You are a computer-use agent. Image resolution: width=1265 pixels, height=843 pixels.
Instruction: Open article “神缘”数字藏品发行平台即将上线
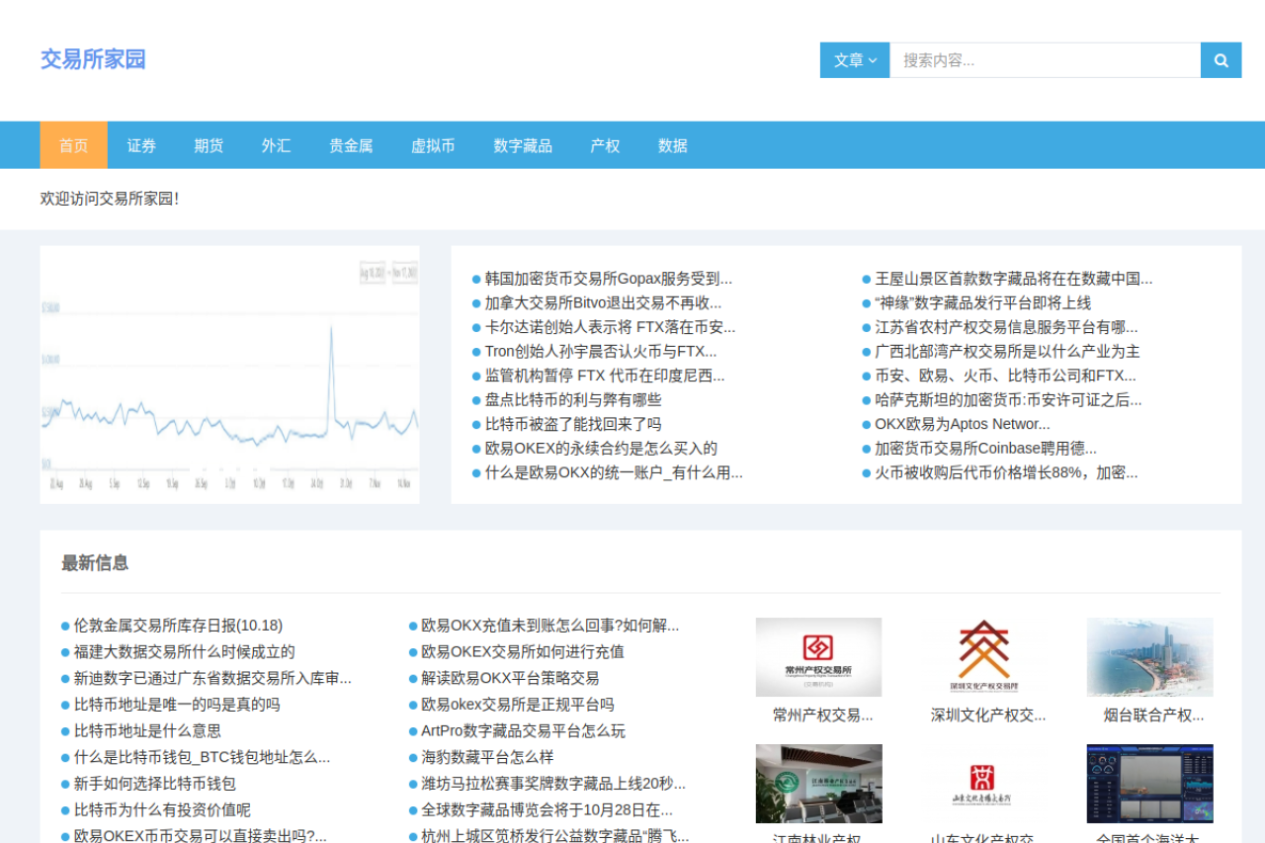[x=983, y=302]
